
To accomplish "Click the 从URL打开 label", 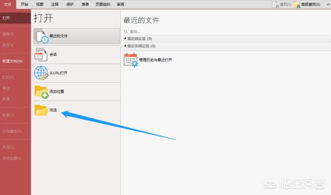I will (58, 73).
